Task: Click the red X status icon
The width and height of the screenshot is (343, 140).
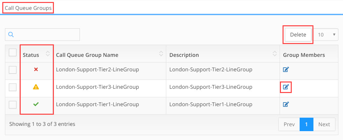Action: [36, 70]
